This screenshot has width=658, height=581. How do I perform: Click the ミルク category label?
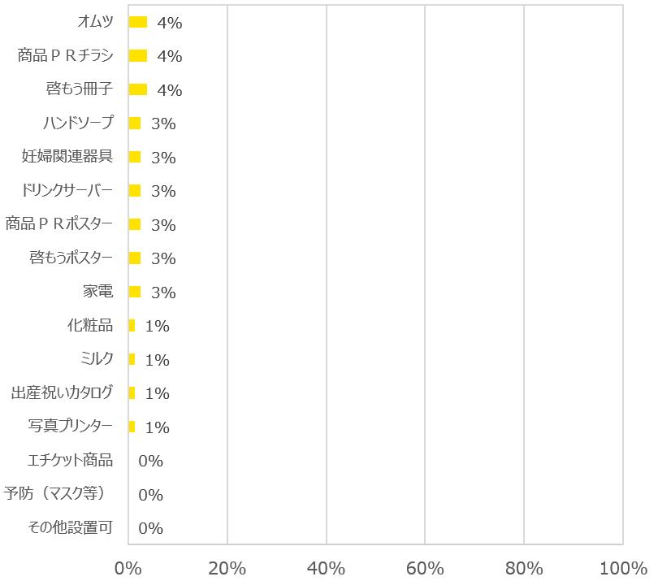click(97, 359)
